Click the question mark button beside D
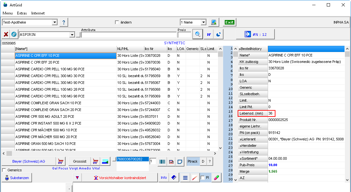351x192 pixels. coord(210,161)
